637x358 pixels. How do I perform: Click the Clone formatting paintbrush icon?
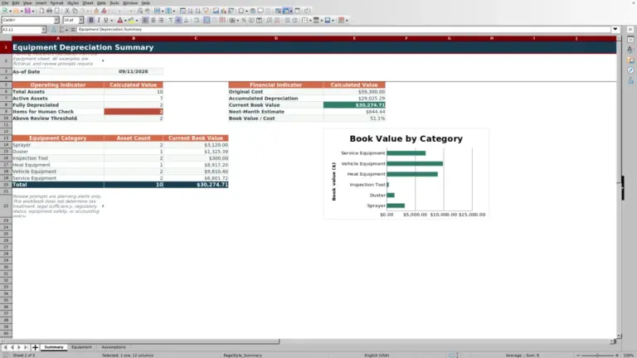click(x=96, y=11)
